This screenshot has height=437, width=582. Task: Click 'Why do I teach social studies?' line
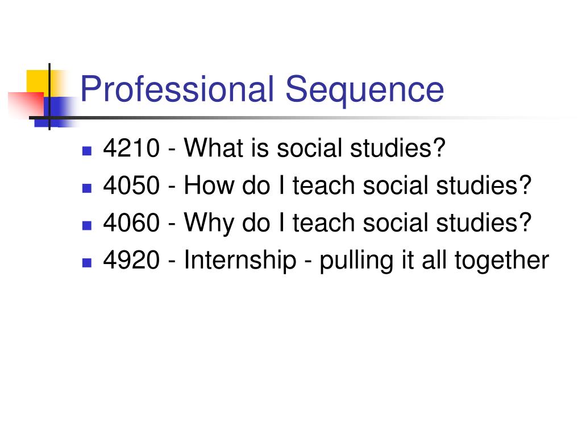358,223
